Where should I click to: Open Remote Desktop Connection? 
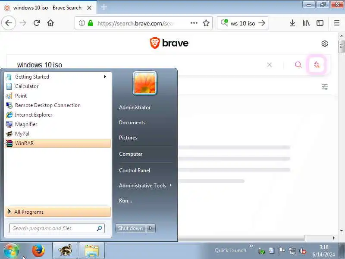coord(58,105)
